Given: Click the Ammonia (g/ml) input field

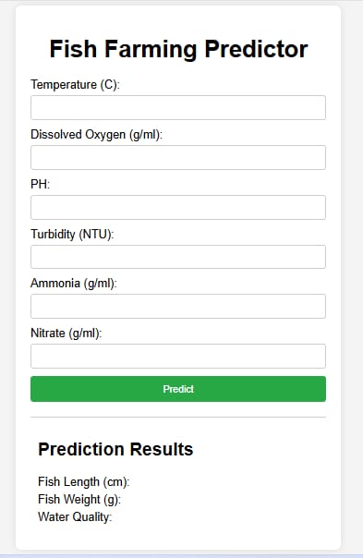Looking at the screenshot, I should coord(178,306).
